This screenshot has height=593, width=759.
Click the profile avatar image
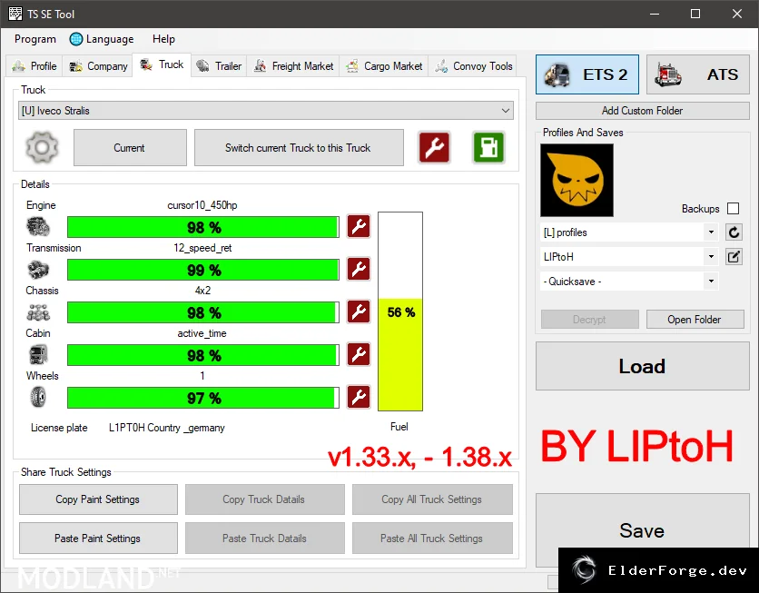tap(577, 180)
